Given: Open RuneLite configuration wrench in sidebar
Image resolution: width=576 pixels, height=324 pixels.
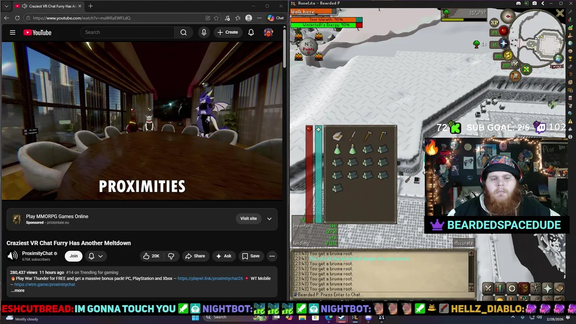Looking at the screenshot, I should [570, 12].
